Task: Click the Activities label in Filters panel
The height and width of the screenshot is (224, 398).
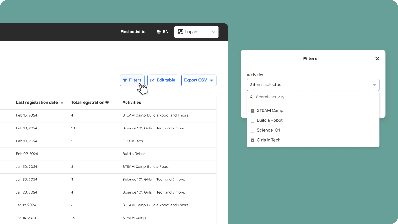Action: point(256,75)
